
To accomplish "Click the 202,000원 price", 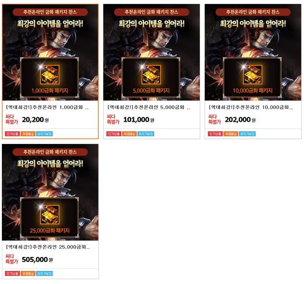I will tap(240, 120).
